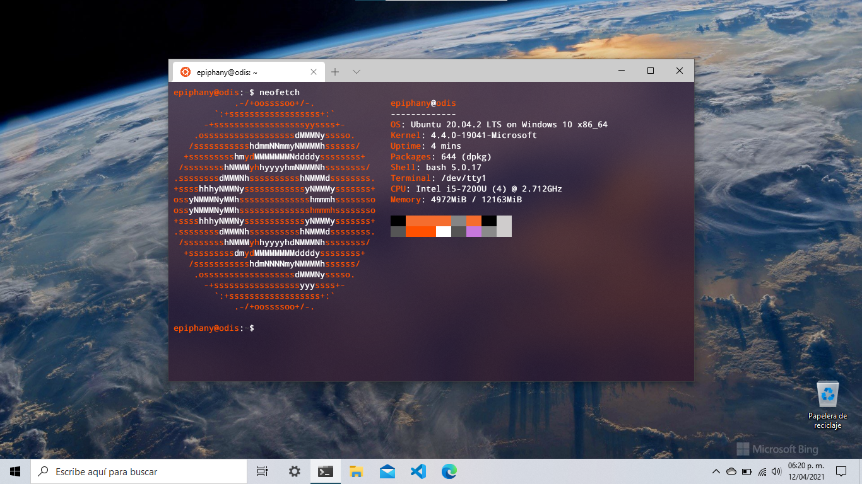Open the Windows Start menu
The width and height of the screenshot is (862, 484).
tap(15, 471)
